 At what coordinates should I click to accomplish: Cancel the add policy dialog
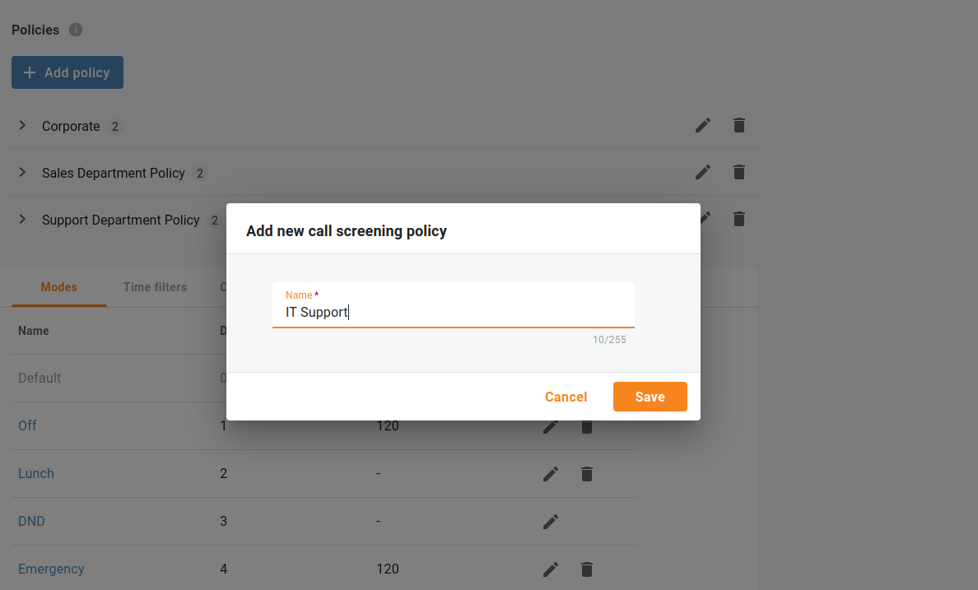click(566, 397)
